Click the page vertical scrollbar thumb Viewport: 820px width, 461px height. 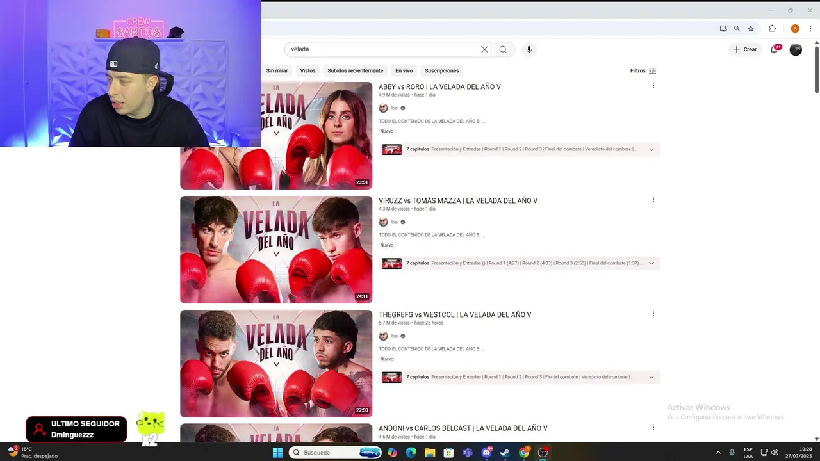tap(817, 69)
